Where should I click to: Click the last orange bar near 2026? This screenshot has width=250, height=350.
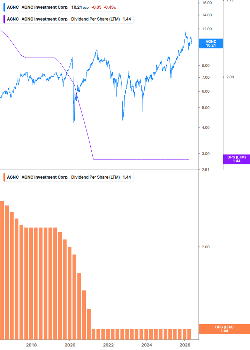(189, 334)
